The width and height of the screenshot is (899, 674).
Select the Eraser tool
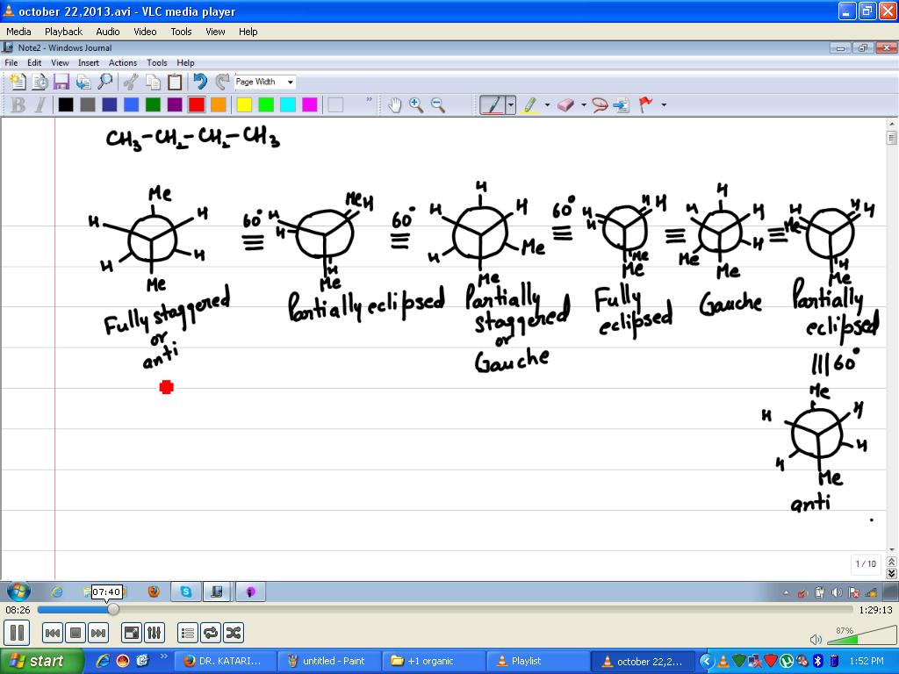point(565,105)
